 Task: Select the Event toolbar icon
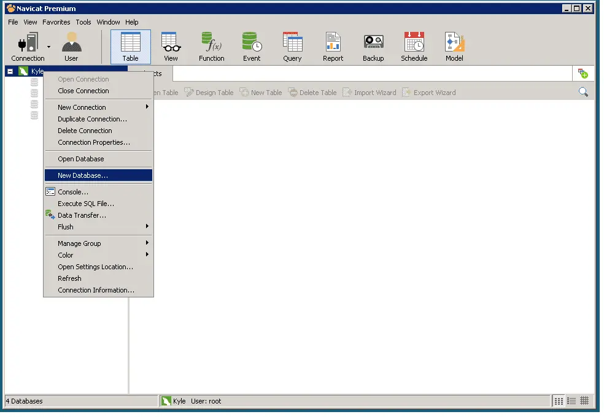252,47
